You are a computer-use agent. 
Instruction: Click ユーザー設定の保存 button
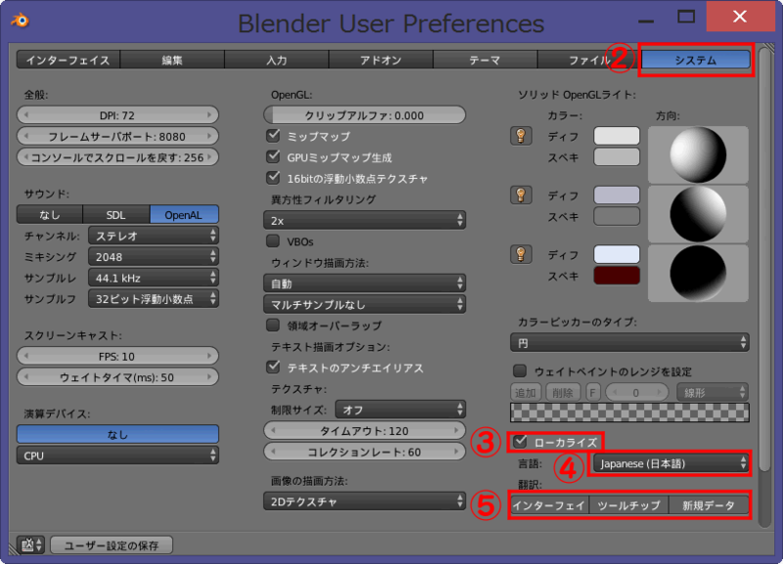point(112,545)
